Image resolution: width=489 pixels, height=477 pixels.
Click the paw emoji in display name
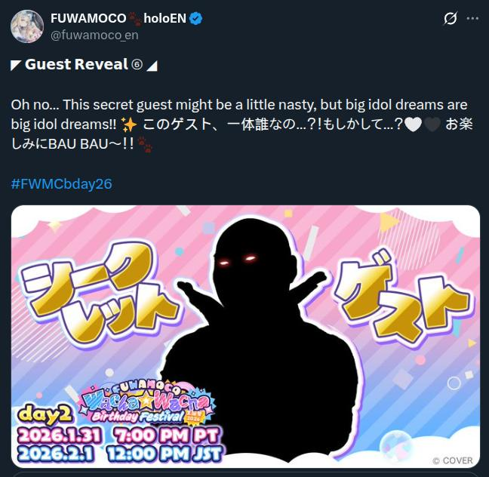click(135, 19)
